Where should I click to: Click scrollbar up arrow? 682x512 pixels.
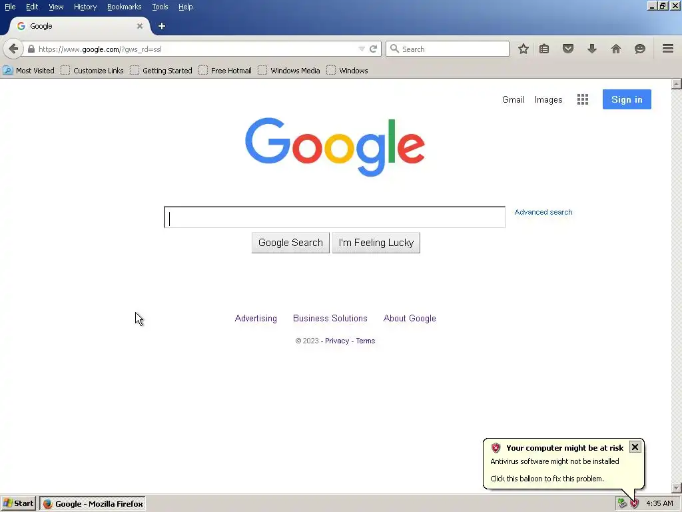[676, 83]
